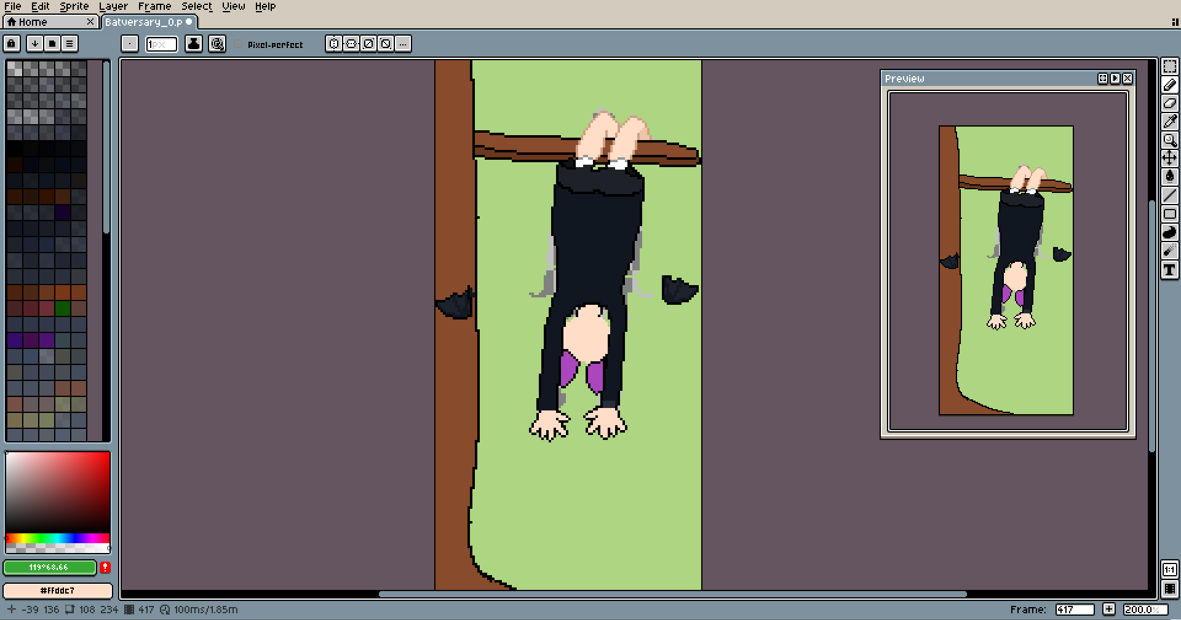Select the Eraser tool
The image size is (1181, 620).
tap(1169, 103)
